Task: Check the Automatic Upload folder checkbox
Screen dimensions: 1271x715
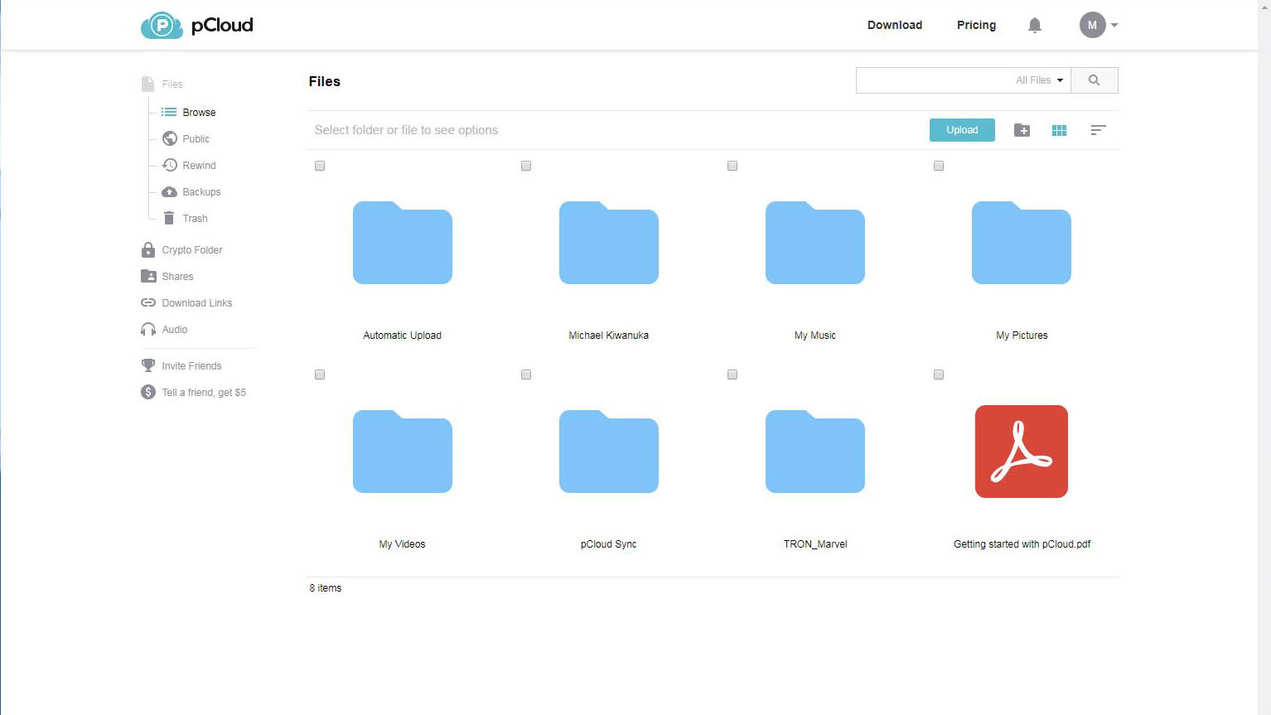Action: [319, 166]
